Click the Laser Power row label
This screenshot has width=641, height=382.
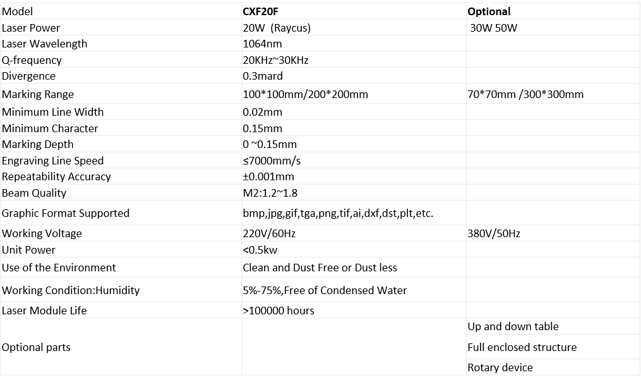point(31,28)
